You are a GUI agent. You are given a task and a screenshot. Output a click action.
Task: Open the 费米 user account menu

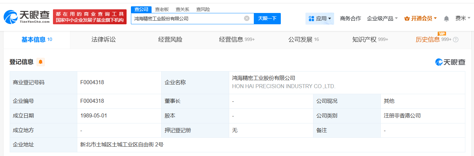pyautogui.click(x=463, y=19)
